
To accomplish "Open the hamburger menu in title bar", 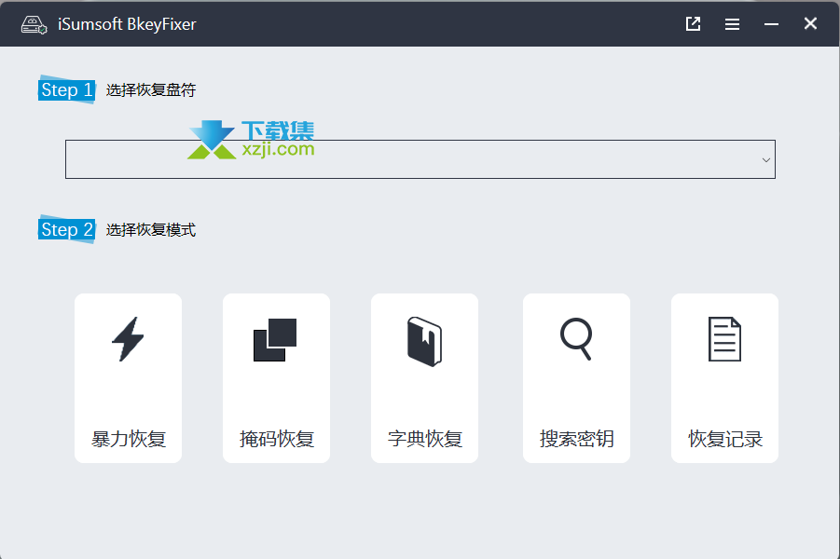I will click(733, 24).
